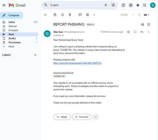
Task: Click the search magnifier icon
Action: pos(46,5)
